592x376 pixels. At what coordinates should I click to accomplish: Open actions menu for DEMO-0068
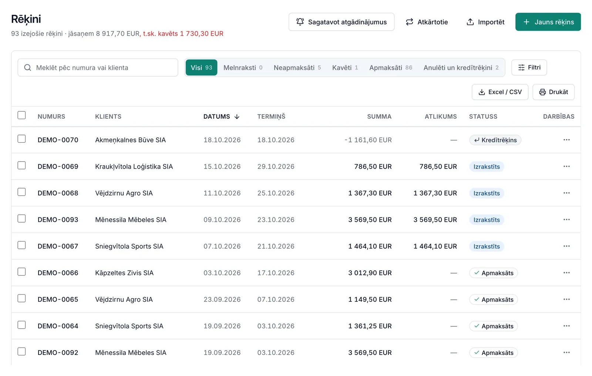(x=566, y=193)
